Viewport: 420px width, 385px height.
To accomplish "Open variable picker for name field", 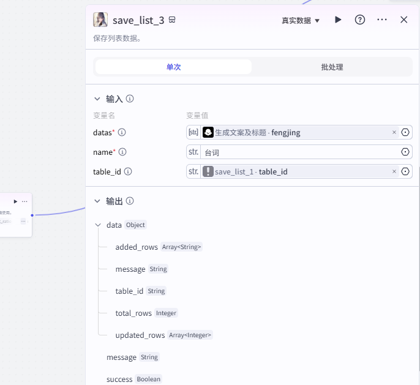I will pyautogui.click(x=405, y=152).
